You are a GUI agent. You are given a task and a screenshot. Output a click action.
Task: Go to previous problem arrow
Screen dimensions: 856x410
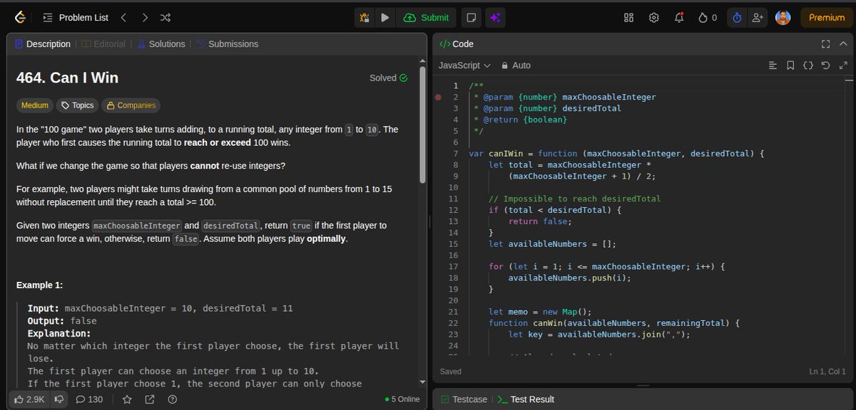pos(123,17)
